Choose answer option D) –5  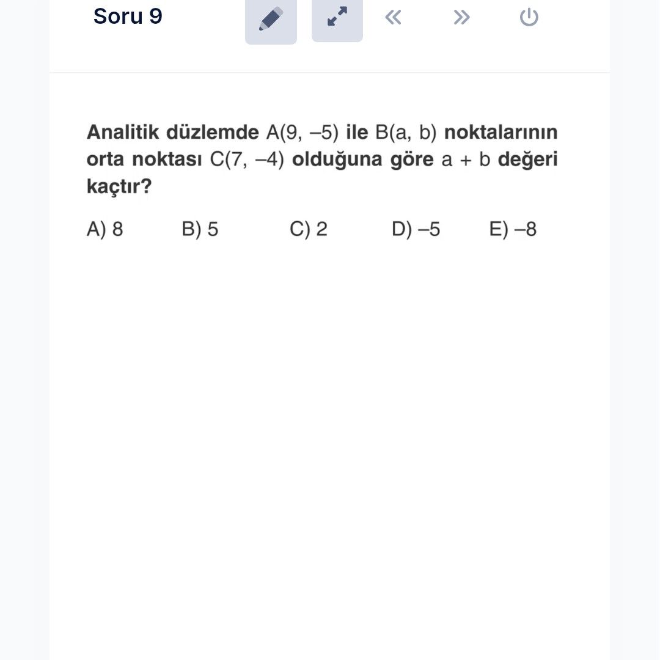416,229
